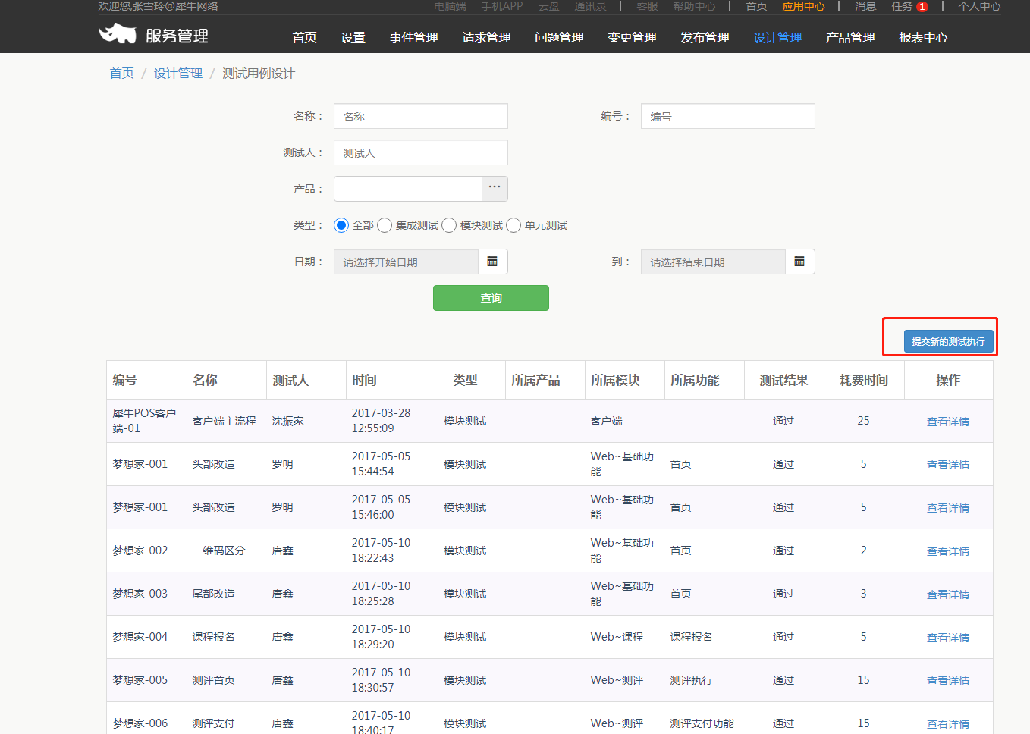
Task: Select the 集成测试 radio button
Action: (385, 225)
